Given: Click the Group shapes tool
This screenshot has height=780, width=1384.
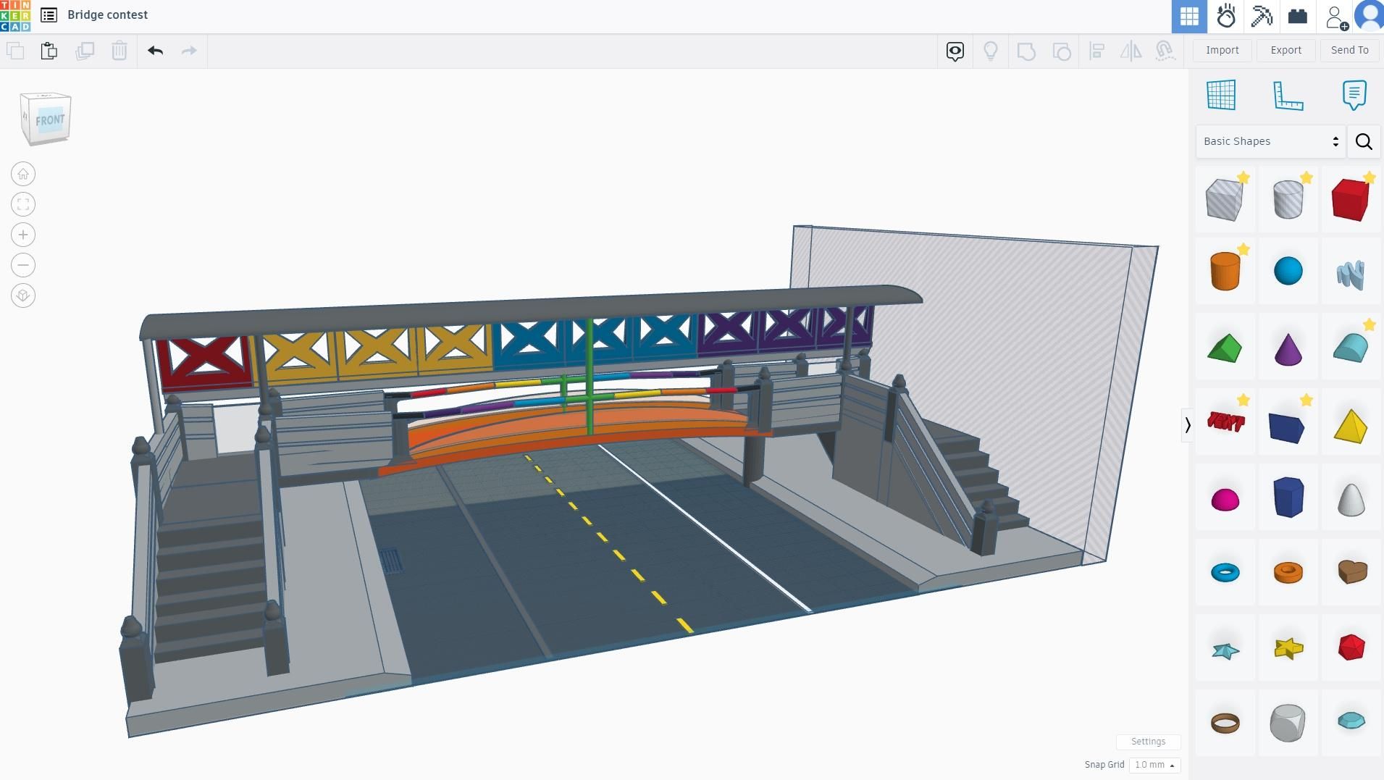Looking at the screenshot, I should tap(1026, 51).
